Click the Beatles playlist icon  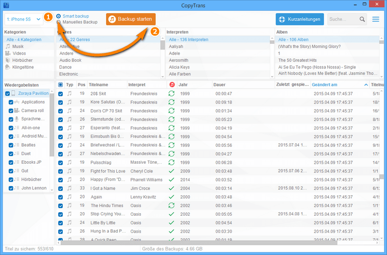tap(16, 145)
